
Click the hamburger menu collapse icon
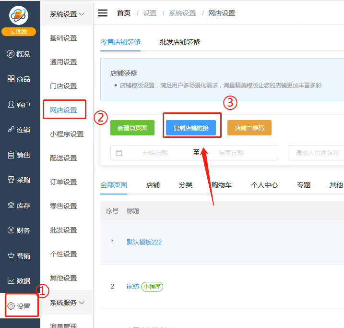[103, 13]
